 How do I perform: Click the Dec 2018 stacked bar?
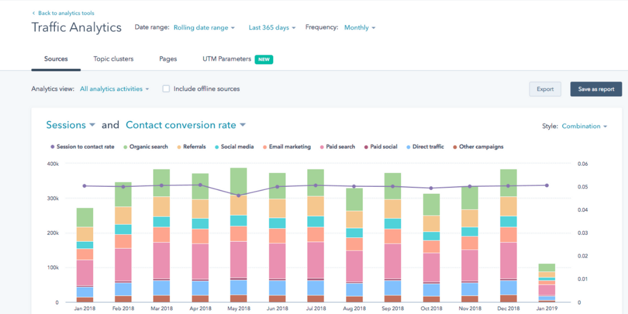click(x=508, y=236)
